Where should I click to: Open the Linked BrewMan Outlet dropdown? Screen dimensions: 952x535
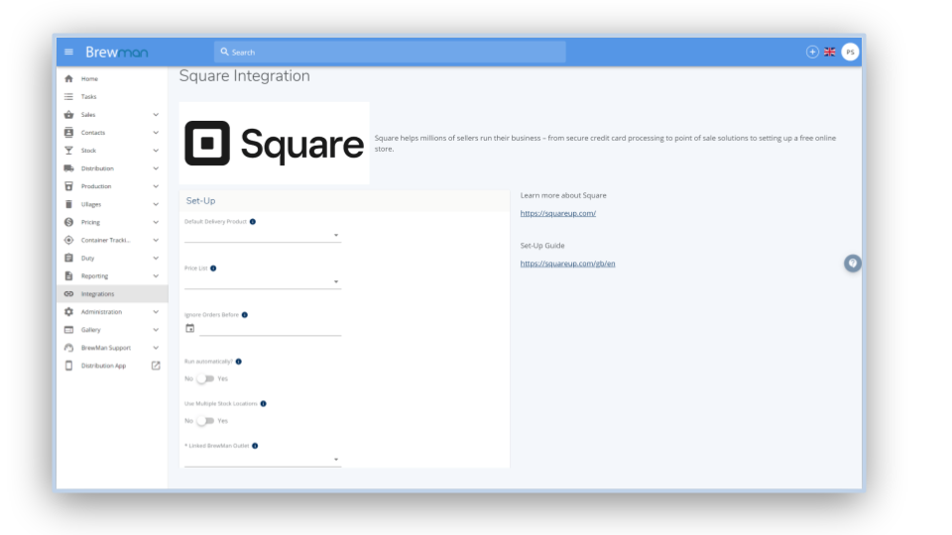pos(262,459)
